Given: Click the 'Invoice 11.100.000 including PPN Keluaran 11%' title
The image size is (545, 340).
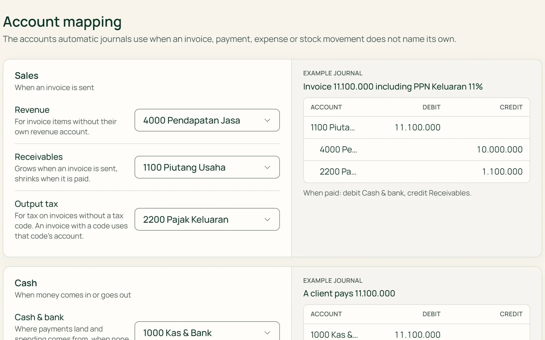Looking at the screenshot, I should [393, 87].
